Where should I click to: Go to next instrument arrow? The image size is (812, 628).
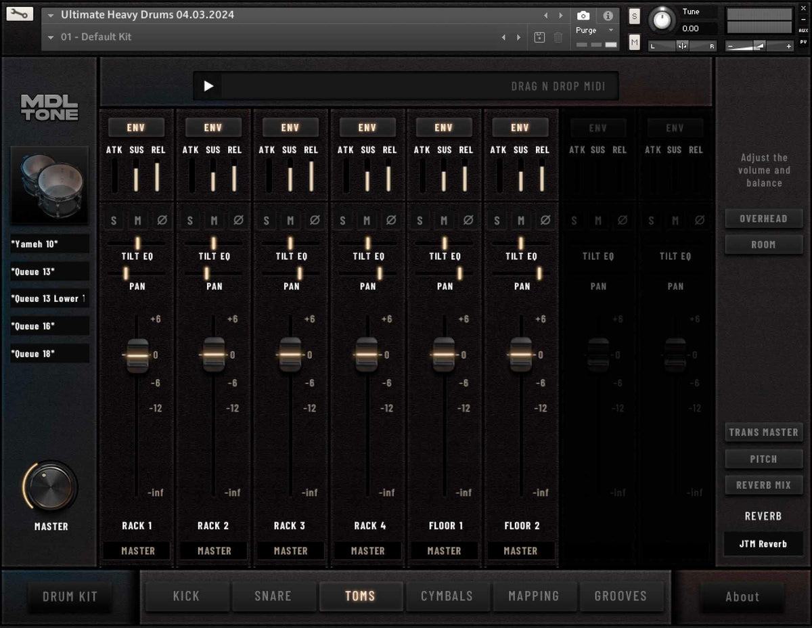click(560, 16)
